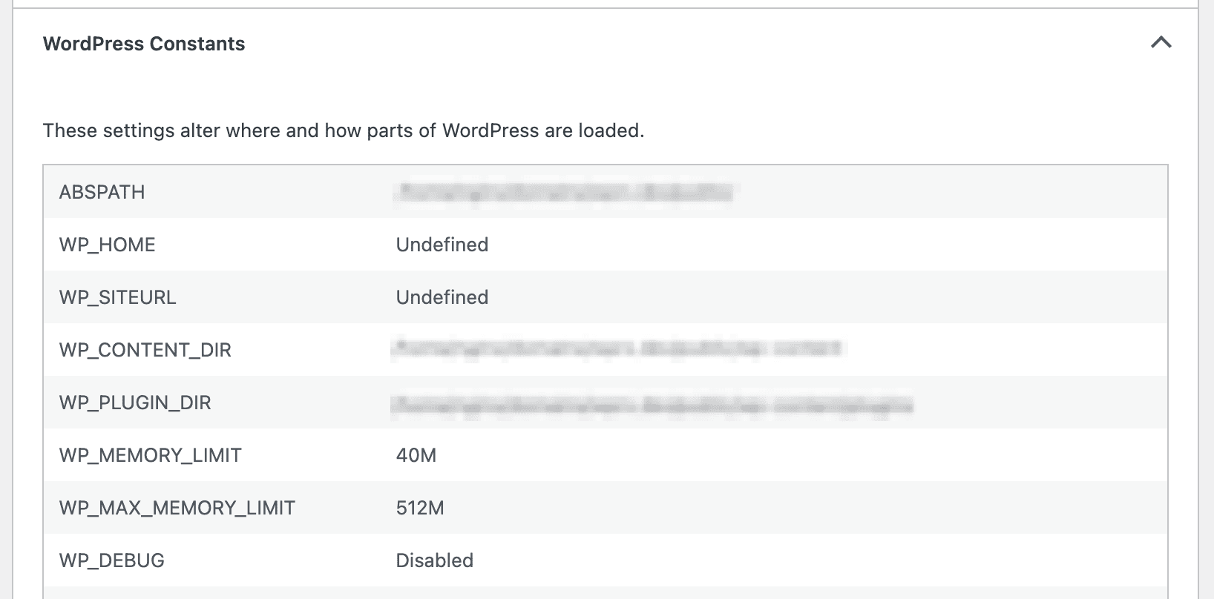This screenshot has height=599, width=1214.
Task: Select the Undefined value beside WP_HOME
Action: click(442, 244)
